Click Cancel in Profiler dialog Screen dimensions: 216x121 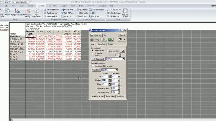pos(122,35)
